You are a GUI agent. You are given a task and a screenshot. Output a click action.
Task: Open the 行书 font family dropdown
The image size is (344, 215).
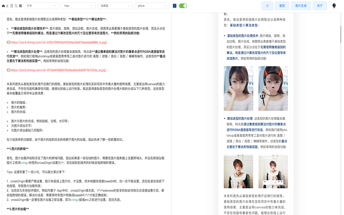coord(41,6)
